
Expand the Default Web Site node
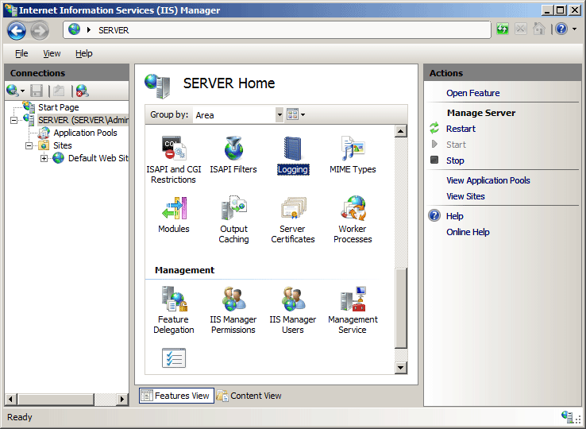pyautogui.click(x=44, y=158)
